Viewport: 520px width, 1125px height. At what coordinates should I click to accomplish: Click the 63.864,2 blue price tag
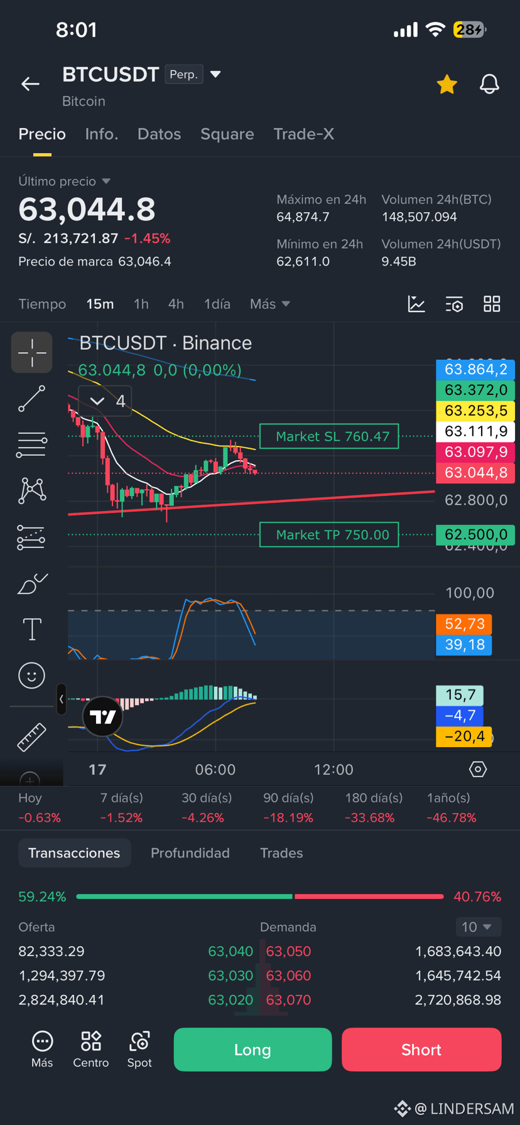(475, 369)
